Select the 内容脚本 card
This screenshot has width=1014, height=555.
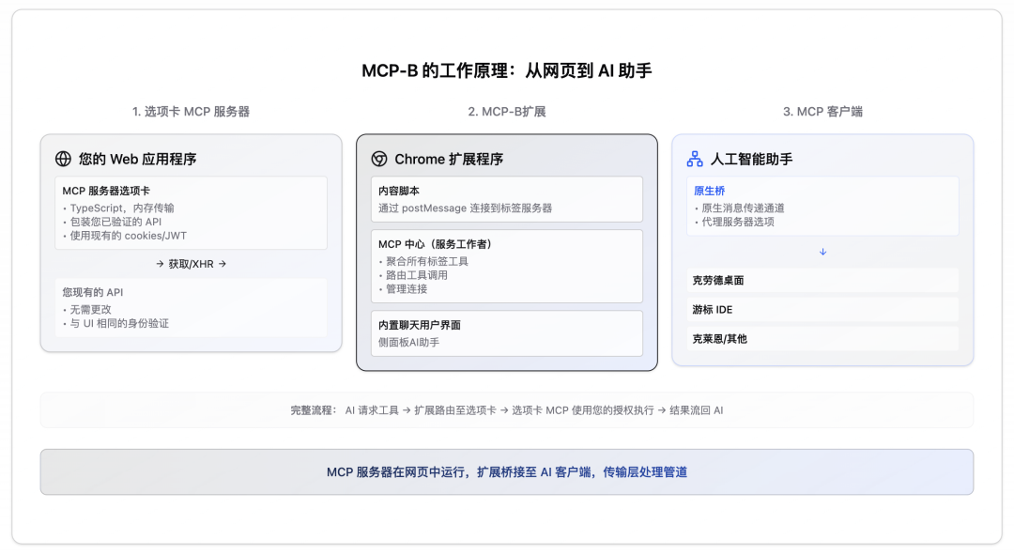coord(507,199)
